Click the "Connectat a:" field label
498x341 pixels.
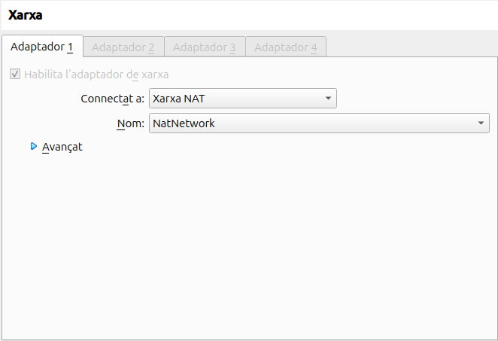tap(112, 99)
